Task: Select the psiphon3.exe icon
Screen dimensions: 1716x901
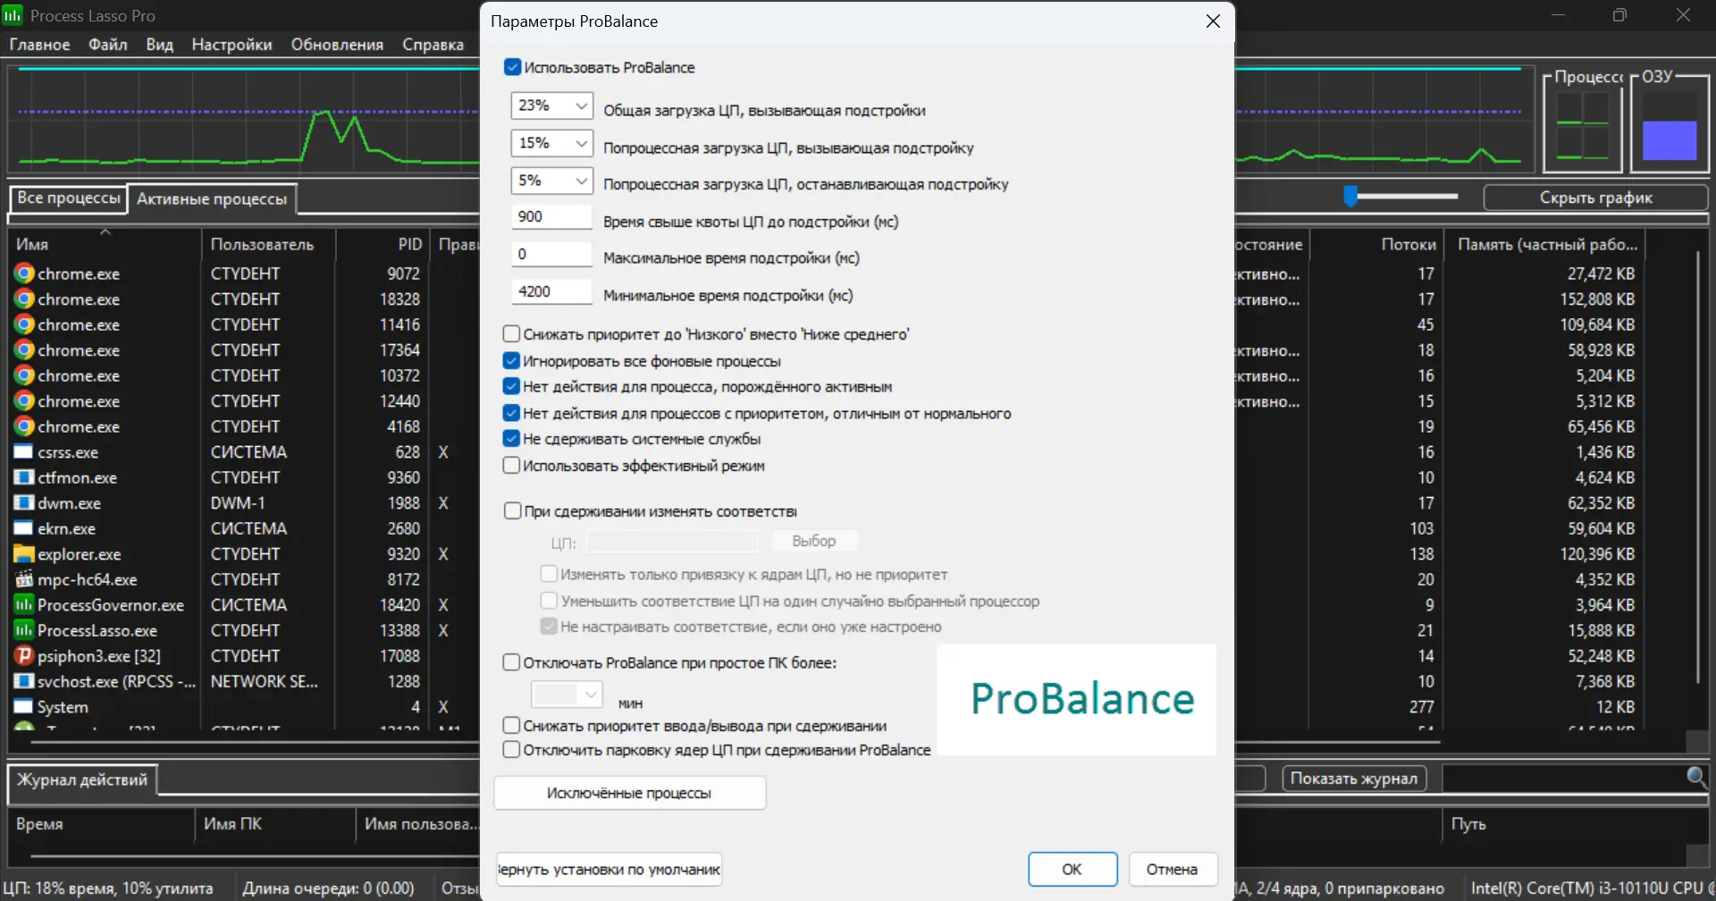Action: [24, 655]
